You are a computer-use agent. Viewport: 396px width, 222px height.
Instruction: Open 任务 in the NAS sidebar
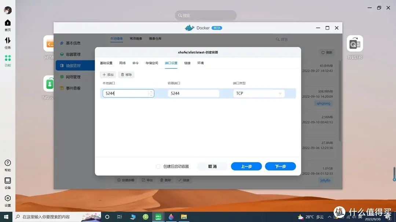pyautogui.click(x=8, y=43)
